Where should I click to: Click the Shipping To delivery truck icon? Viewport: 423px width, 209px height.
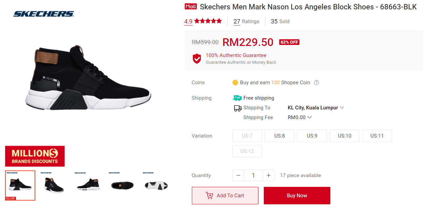238,108
